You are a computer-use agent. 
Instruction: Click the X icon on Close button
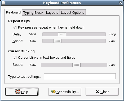[97, 92]
